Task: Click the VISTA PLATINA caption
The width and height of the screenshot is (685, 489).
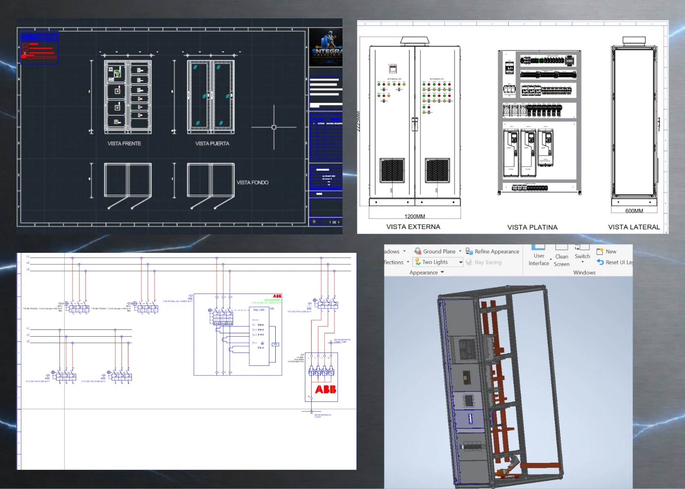Action: coord(533,228)
